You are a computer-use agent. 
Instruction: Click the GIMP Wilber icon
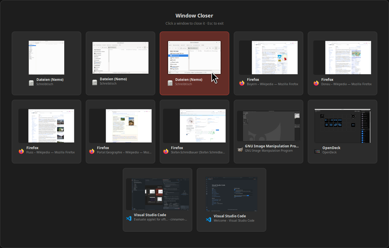coord(240,149)
